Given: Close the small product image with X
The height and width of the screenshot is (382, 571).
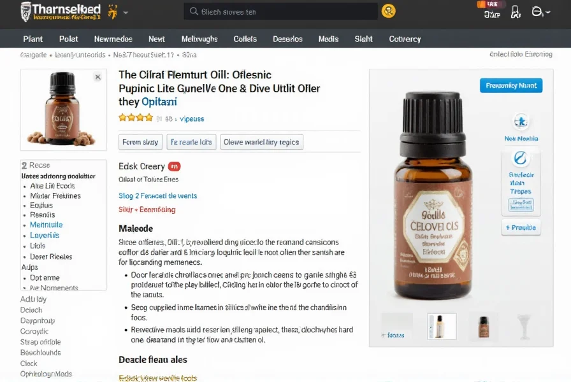Looking at the screenshot, I should [x=98, y=77].
